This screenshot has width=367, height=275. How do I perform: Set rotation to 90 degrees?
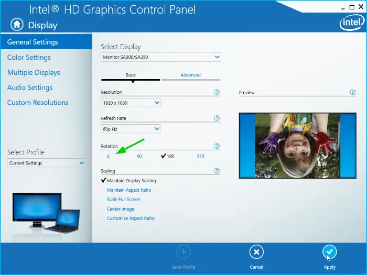(139, 157)
